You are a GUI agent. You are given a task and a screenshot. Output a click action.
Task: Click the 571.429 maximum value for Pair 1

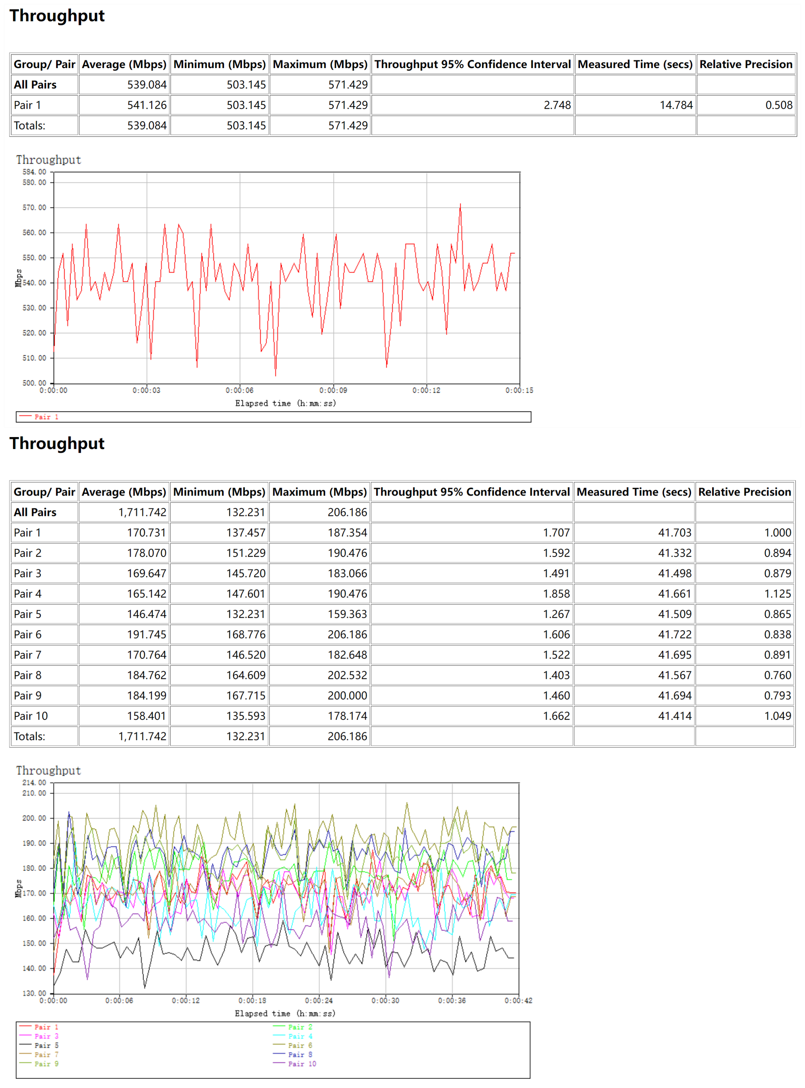coord(348,105)
